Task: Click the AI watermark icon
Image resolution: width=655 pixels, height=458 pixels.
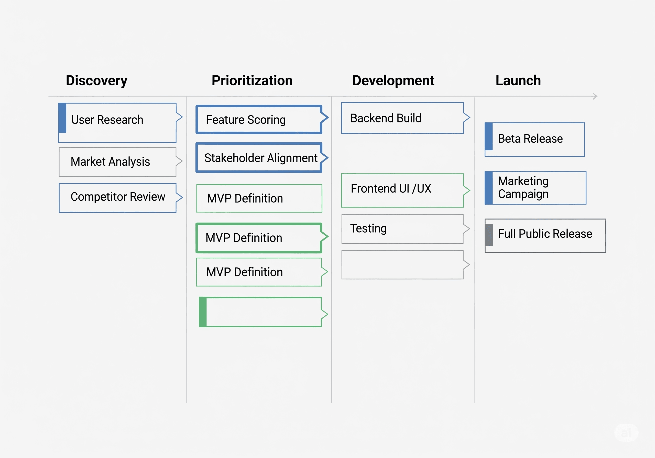Action: pyautogui.click(x=626, y=433)
